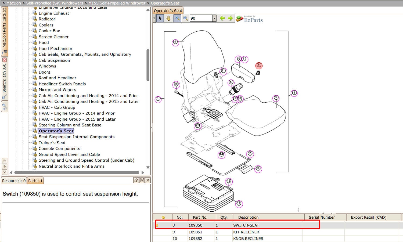This screenshot has height=242, width=403.
Task: Close the Search: 109850 side tab
Action: pyautogui.click(x=5, y=60)
